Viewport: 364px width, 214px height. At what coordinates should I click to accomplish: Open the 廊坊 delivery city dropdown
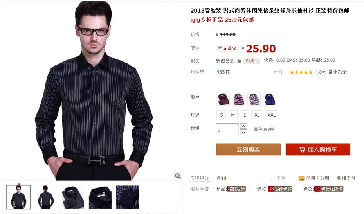coord(252,61)
